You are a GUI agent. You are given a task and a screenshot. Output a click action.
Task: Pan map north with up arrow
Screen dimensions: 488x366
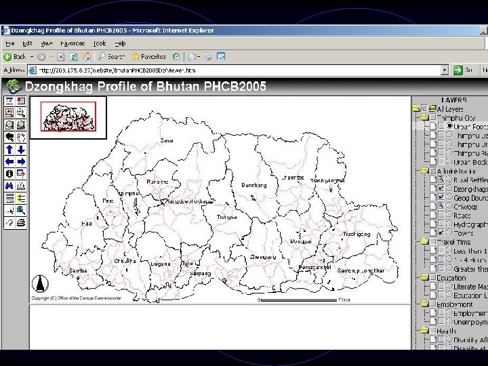coord(9,149)
